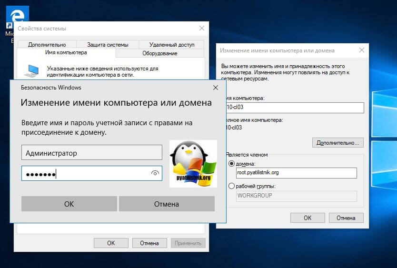Viewport: 397px width, 268px height.
Task: Click the Дополнительно... button
Action: pyautogui.click(x=338, y=142)
